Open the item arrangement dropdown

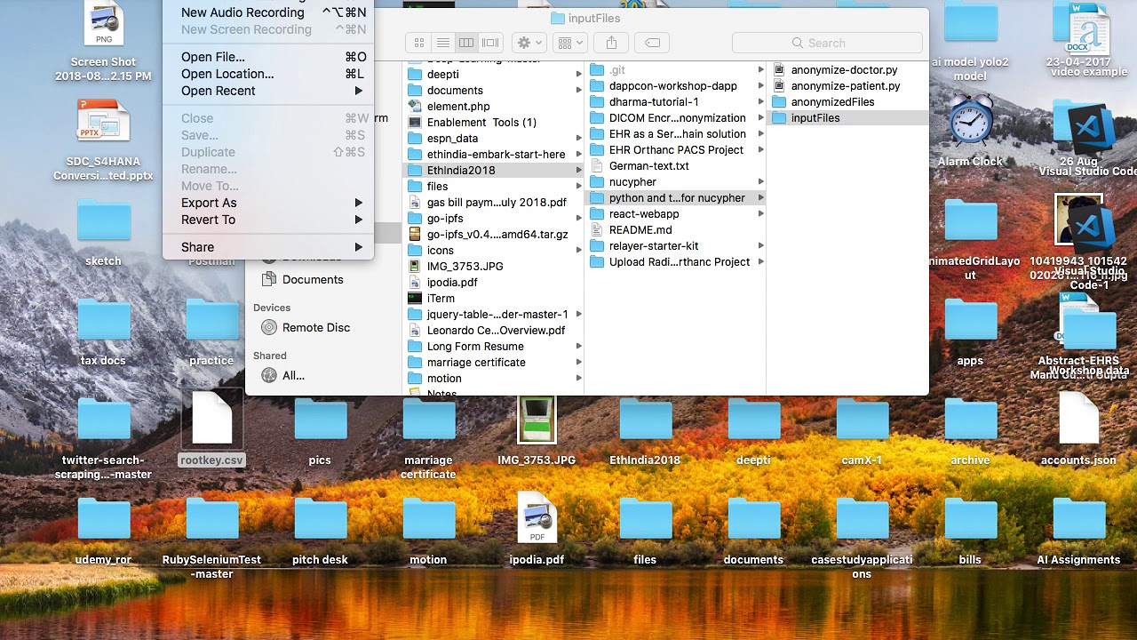pos(569,43)
